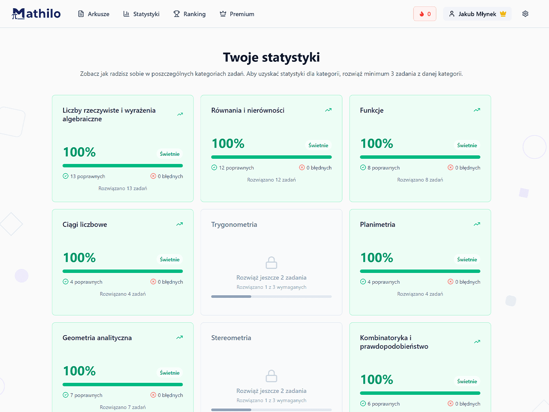Click the trend arrow on Funkcje card
Viewport: 549px width, 412px height.
pyautogui.click(x=477, y=110)
